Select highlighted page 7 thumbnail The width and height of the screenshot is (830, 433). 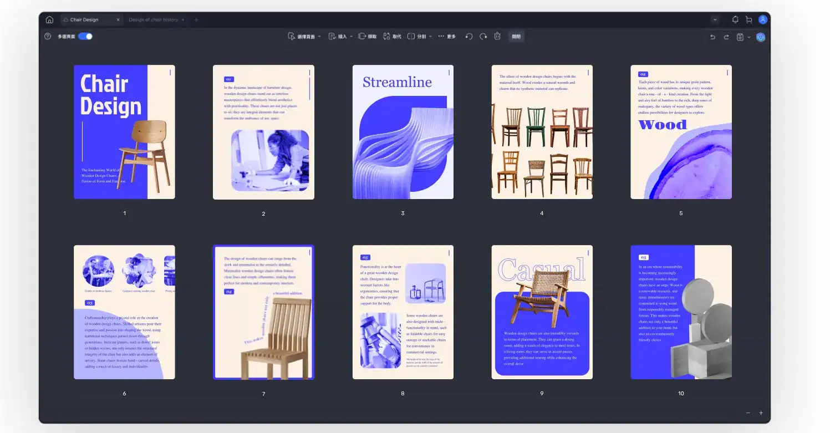pos(263,312)
